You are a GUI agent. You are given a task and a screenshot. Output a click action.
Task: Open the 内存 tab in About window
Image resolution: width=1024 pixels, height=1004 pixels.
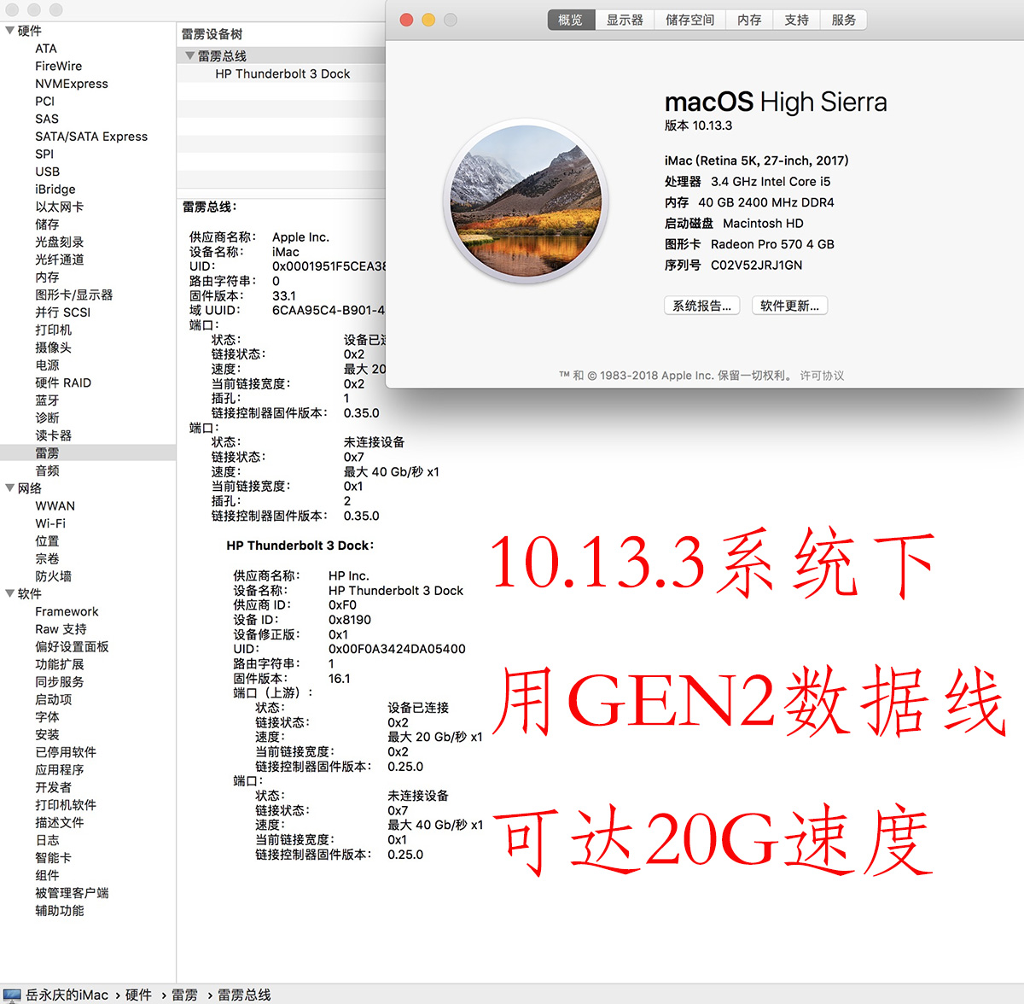[749, 20]
